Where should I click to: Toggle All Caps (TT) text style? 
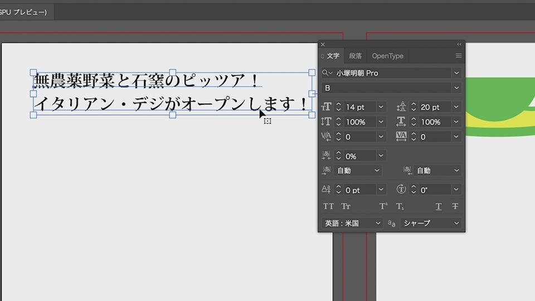tap(329, 206)
